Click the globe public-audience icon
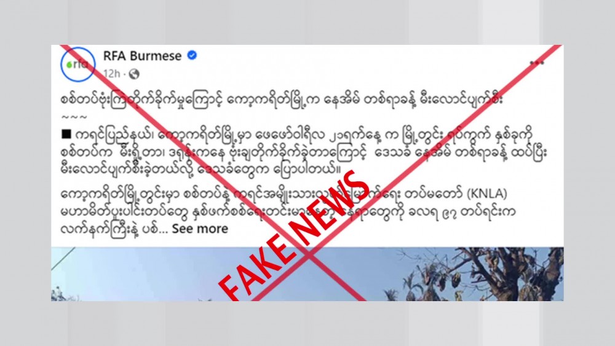Image resolution: width=615 pixels, height=346 pixels. [x=134, y=74]
